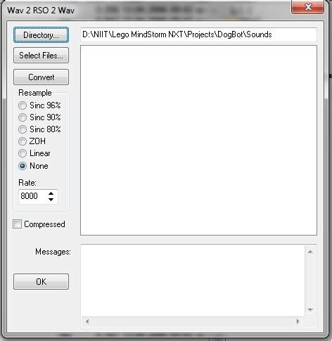Start conversion with Convert button
The width and height of the screenshot is (332, 341).
click(41, 77)
